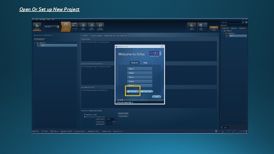274x154 pixels.
Task: Click in the Search Help field
Action: 231,22
